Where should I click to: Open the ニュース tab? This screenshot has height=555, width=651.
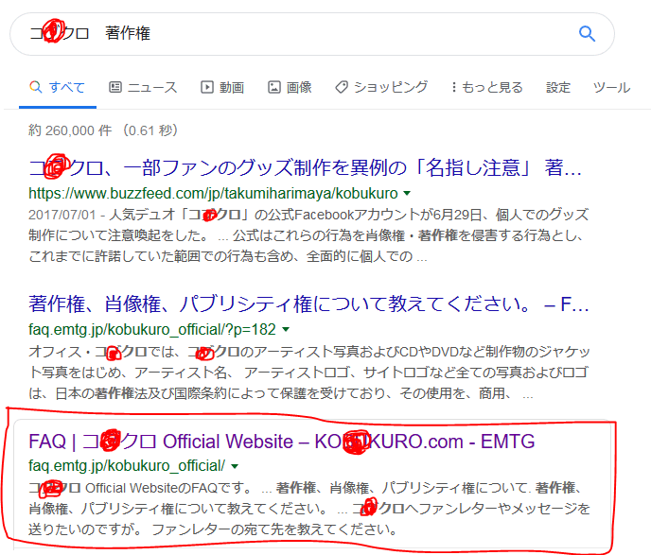(x=143, y=88)
